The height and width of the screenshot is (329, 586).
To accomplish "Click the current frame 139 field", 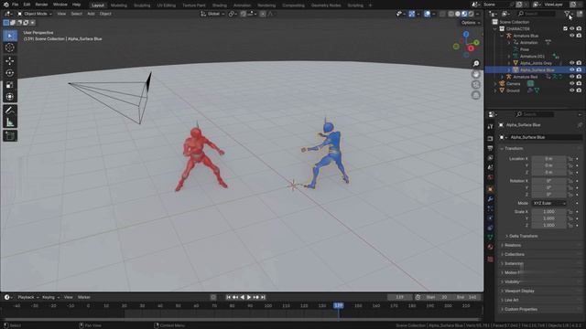I will pos(399,297).
